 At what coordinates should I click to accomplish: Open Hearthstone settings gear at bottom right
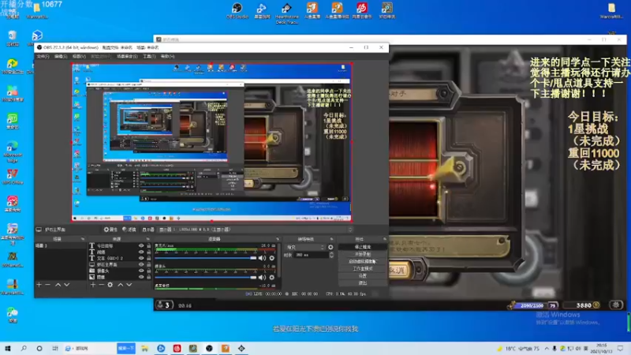[616, 305]
